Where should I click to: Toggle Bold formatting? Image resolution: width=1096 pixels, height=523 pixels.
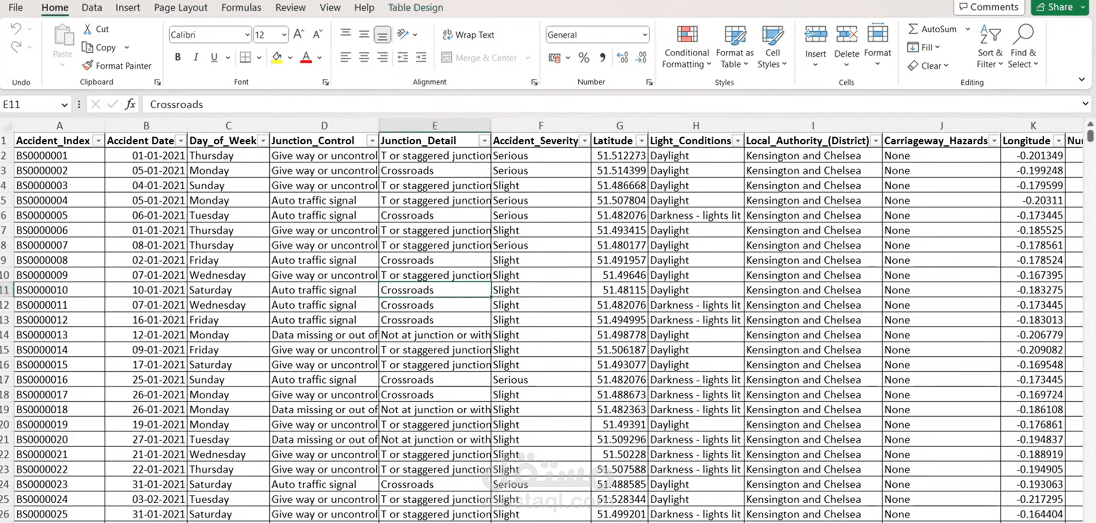(x=178, y=57)
